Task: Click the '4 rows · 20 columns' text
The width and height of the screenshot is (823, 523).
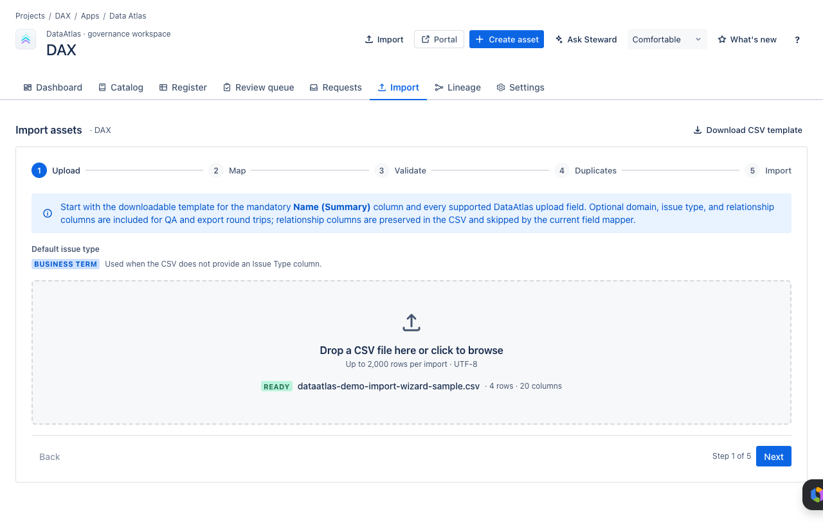Action: tap(525, 386)
